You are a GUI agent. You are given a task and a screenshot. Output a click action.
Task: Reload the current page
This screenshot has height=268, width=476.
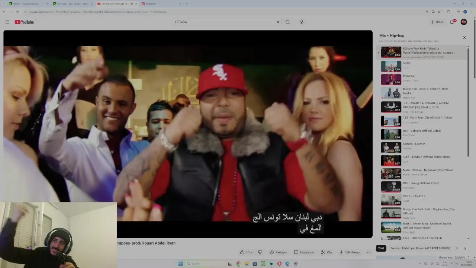pyautogui.click(x=17, y=12)
